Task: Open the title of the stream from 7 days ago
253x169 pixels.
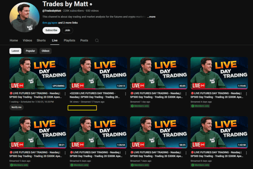Action: pos(156,154)
